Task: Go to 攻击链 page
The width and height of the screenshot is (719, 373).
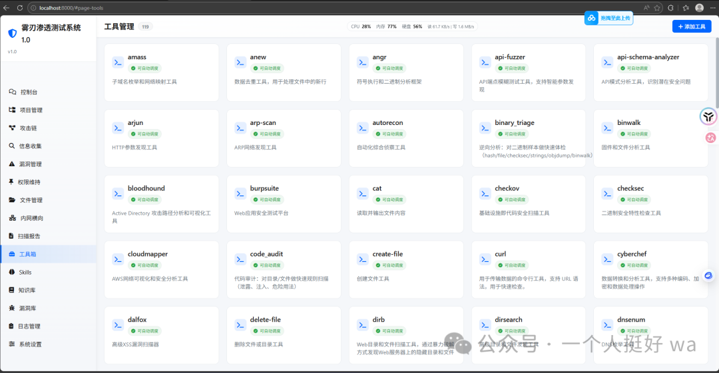Action: point(48,128)
